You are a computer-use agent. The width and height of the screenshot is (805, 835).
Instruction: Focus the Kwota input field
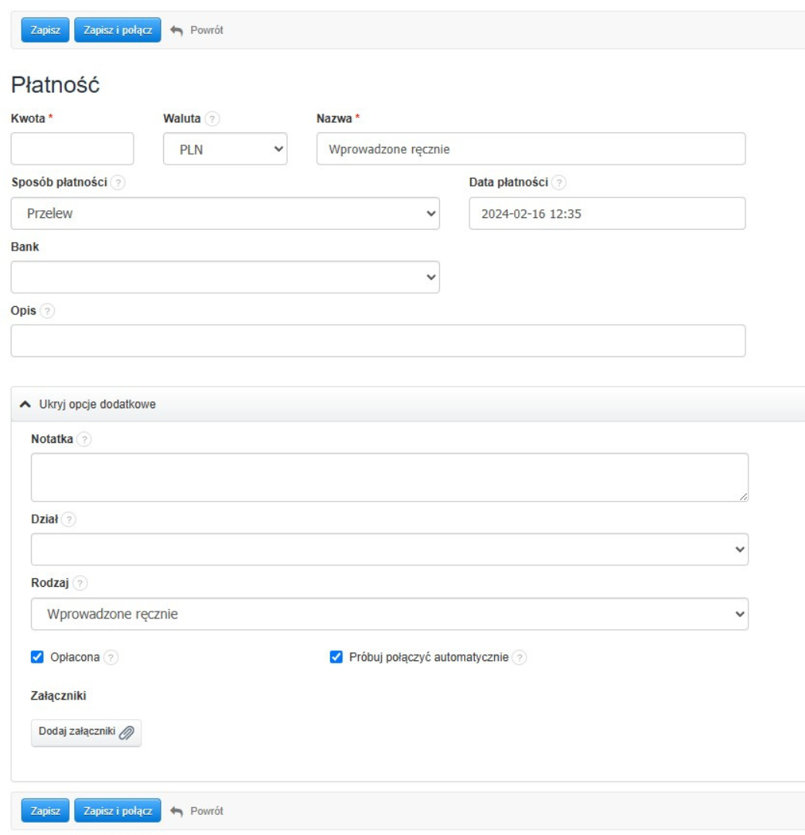(73, 149)
